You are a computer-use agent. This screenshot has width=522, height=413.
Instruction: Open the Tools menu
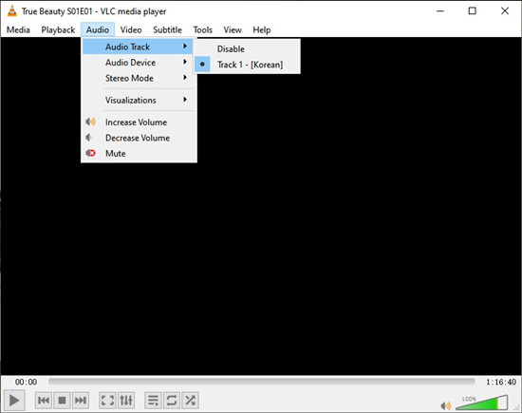(203, 29)
